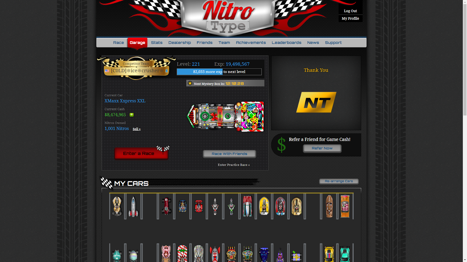Image resolution: width=467 pixels, height=262 pixels.
Task: Go to the Dealership tab
Action: click(x=180, y=43)
